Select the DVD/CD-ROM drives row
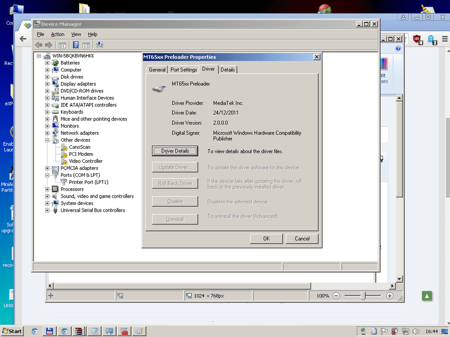The image size is (450, 337). coord(82,91)
